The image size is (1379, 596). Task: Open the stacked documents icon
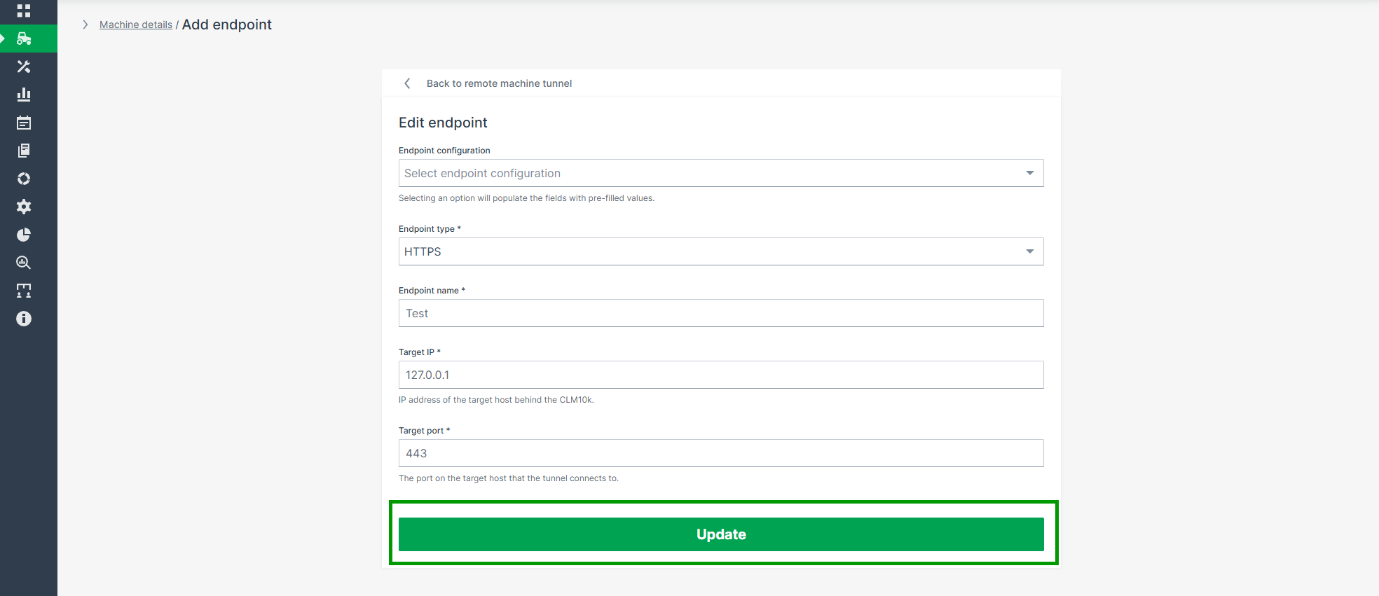click(24, 151)
